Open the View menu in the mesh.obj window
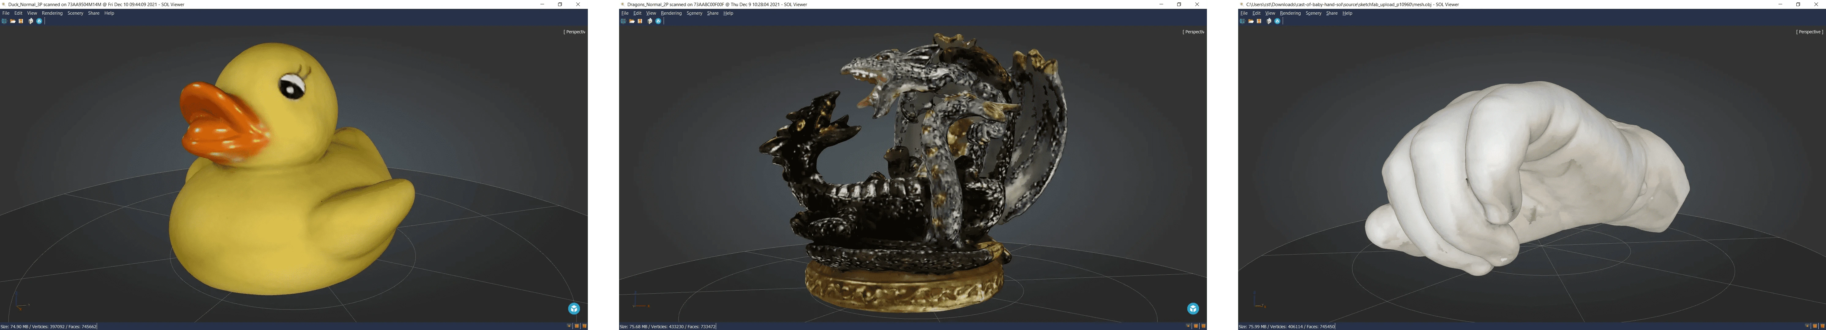The image size is (1826, 330). [x=1270, y=13]
